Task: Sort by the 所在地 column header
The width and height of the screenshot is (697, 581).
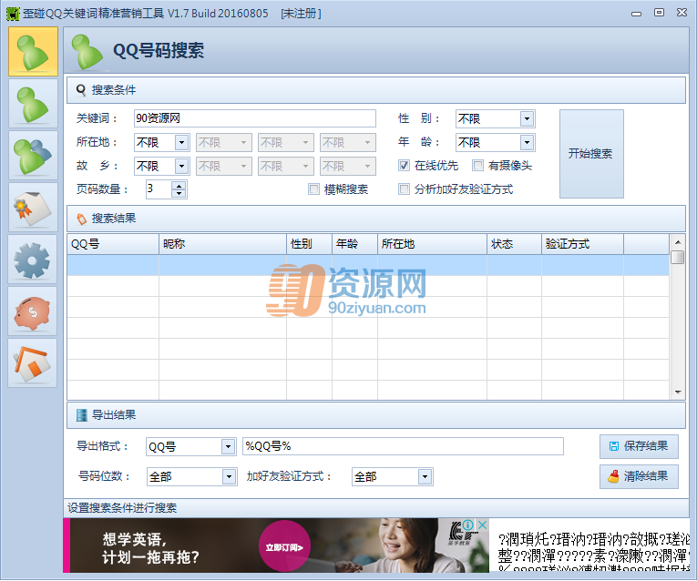Action: point(432,244)
